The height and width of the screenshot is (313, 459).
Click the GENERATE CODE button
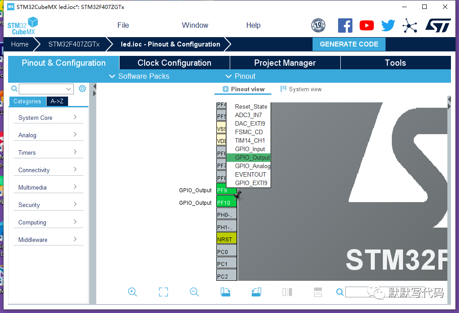coord(349,44)
